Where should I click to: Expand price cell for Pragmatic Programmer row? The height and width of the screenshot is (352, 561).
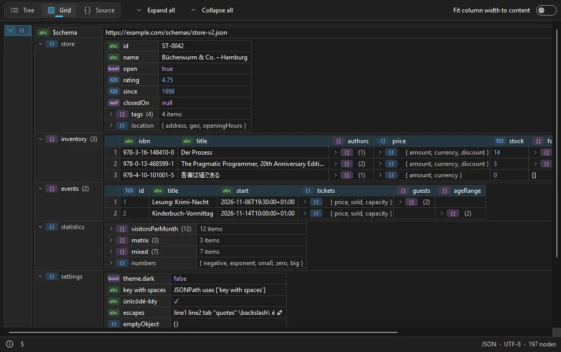pyautogui.click(x=380, y=164)
